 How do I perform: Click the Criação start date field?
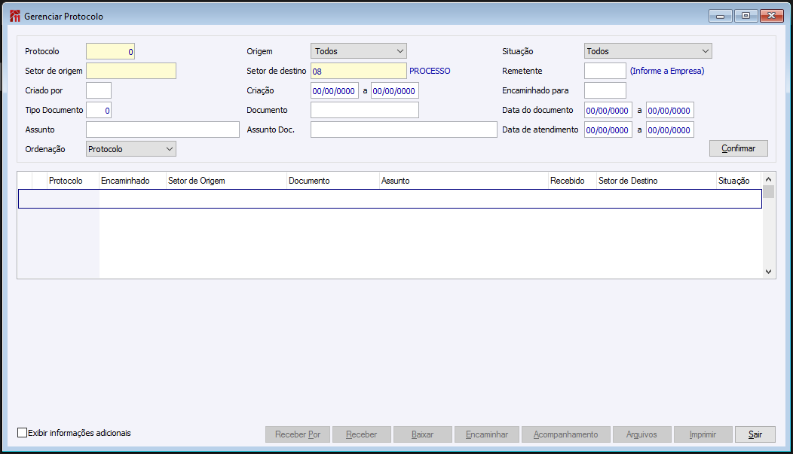334,91
